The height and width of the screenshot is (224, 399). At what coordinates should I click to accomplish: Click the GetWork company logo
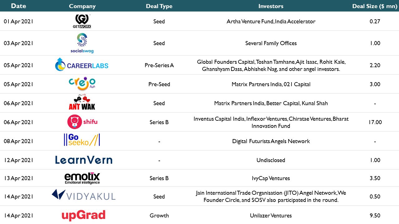click(82, 21)
